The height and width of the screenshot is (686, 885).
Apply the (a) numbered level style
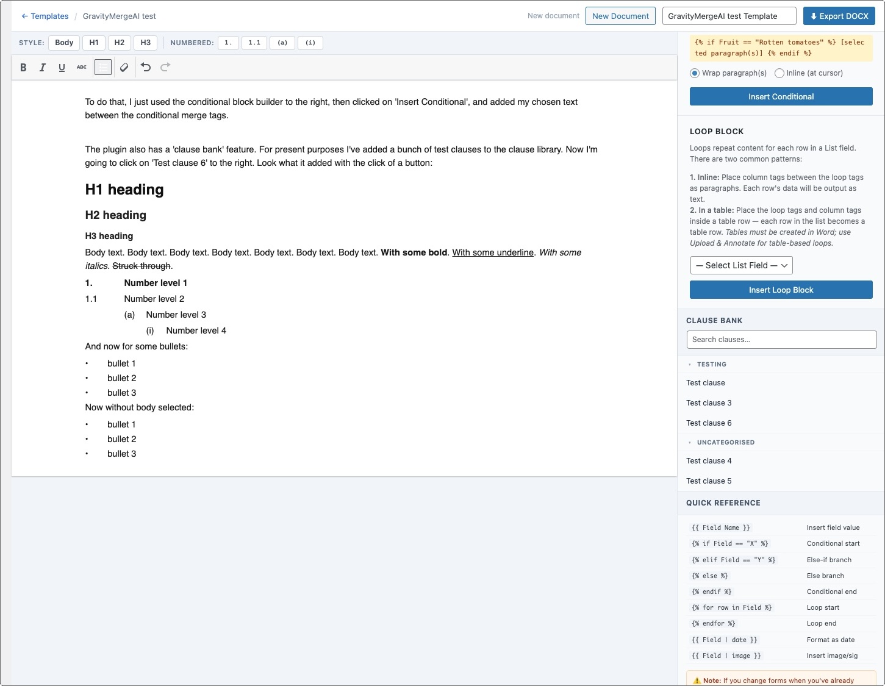coord(282,43)
